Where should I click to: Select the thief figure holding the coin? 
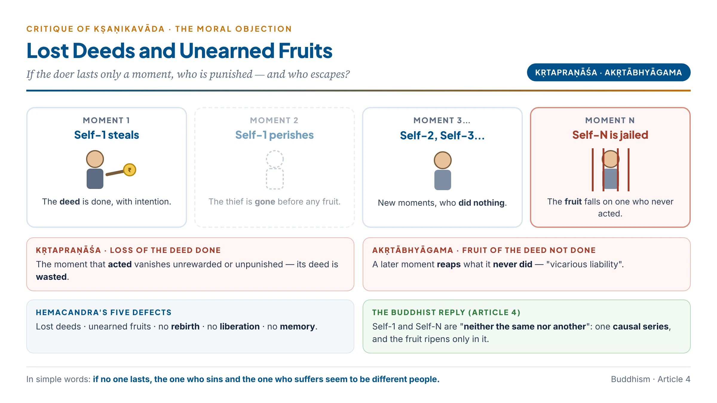(111, 170)
